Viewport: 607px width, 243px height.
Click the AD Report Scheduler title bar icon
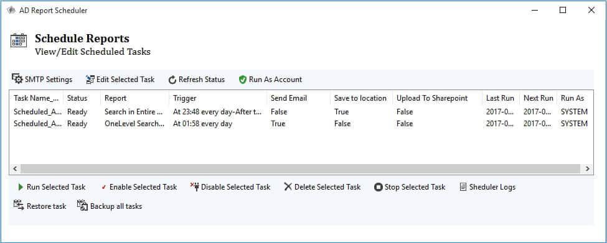click(11, 11)
